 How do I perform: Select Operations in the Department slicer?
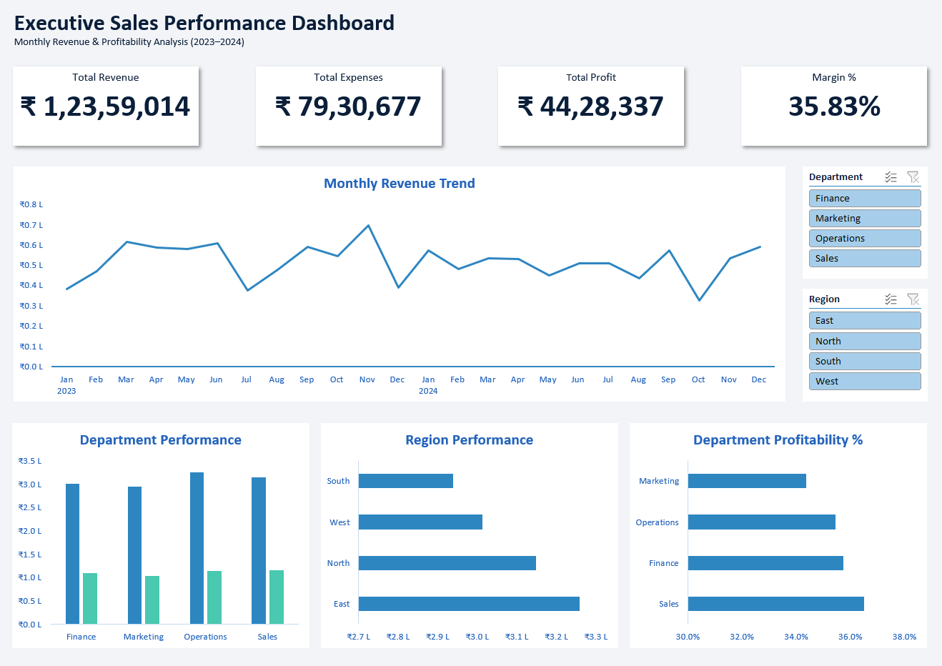tap(865, 238)
